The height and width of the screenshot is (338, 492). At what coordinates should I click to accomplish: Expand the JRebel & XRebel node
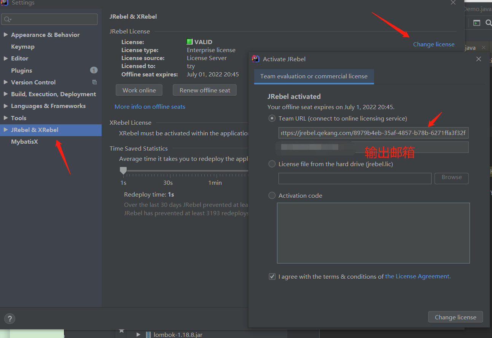(6, 130)
